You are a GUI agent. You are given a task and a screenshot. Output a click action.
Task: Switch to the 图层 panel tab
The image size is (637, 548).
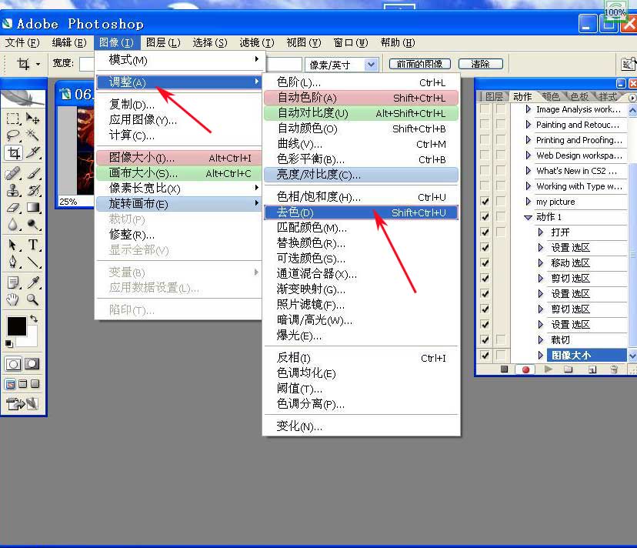tap(494, 97)
